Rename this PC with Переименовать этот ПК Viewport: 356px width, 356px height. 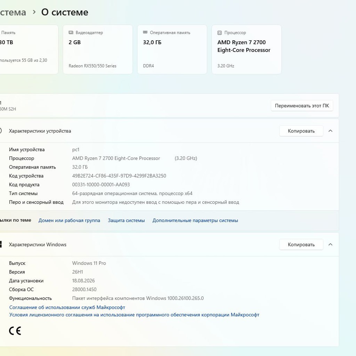(302, 106)
